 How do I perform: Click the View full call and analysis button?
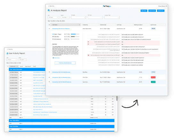[65, 63]
